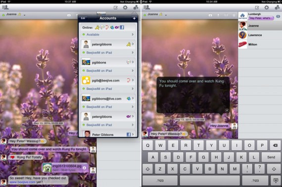
Task: Tap Facebook icon in the Online row
Action: 122,27
